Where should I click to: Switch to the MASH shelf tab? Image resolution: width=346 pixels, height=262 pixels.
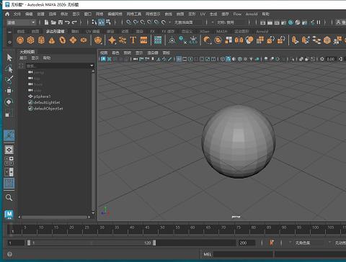[x=221, y=32]
